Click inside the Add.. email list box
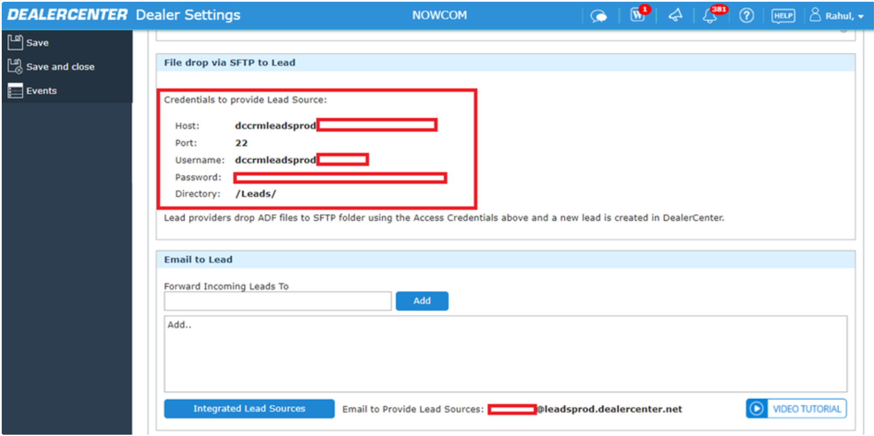The height and width of the screenshot is (436, 874). [505, 354]
